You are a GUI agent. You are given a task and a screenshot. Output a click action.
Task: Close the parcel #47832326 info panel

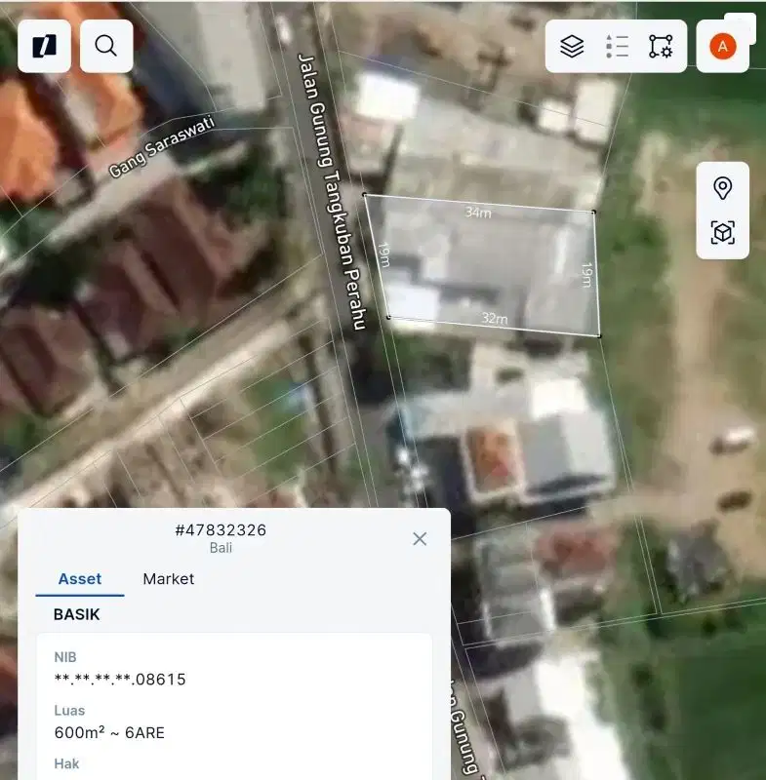(x=420, y=539)
